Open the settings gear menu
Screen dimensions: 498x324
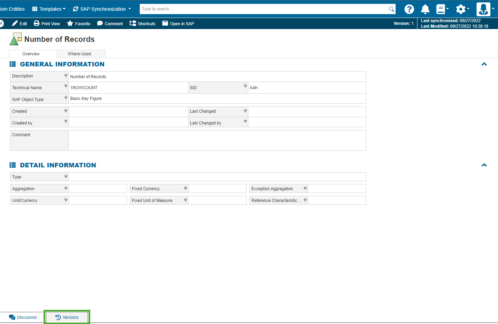point(461,9)
